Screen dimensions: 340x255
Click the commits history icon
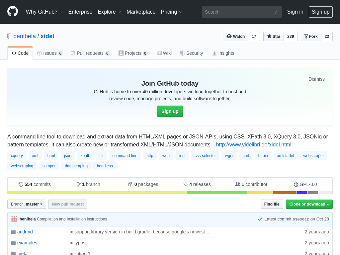click(21, 184)
